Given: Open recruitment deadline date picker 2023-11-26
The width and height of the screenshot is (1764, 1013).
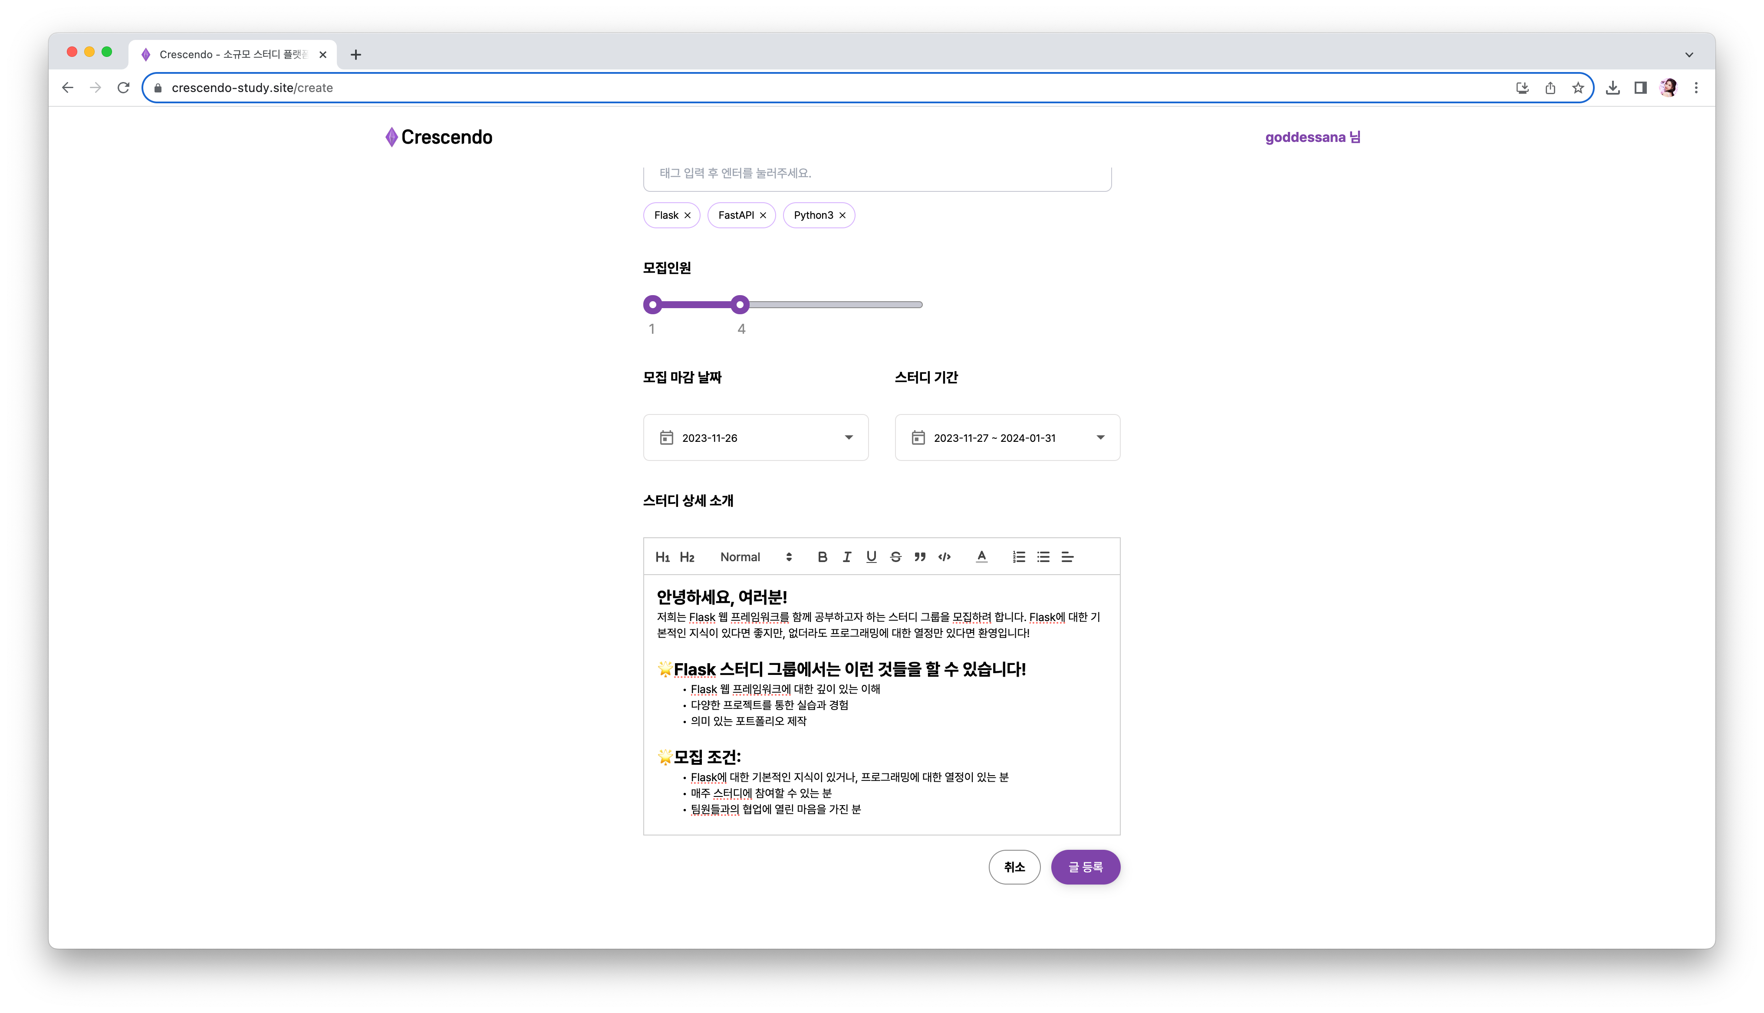Looking at the screenshot, I should (x=755, y=437).
